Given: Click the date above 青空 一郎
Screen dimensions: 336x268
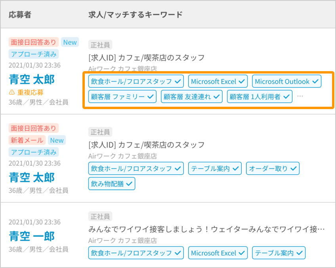Looking at the screenshot, I should click(x=34, y=222).
